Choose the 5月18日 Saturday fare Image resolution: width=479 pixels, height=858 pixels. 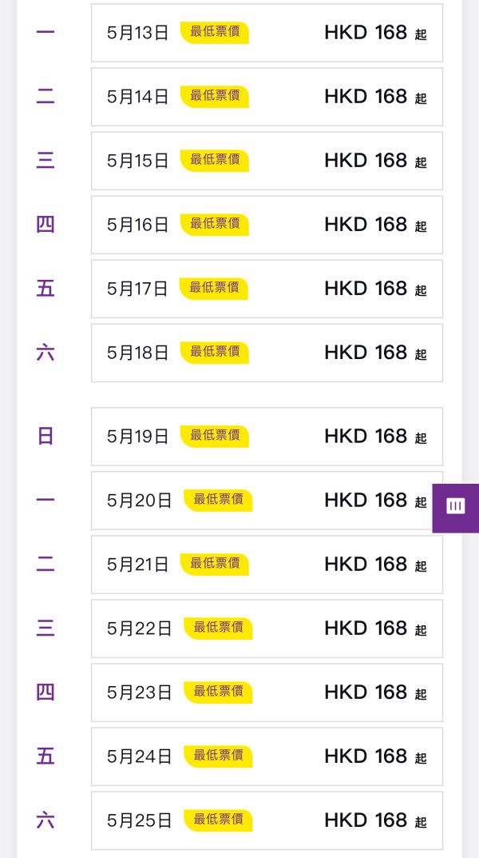266,353
